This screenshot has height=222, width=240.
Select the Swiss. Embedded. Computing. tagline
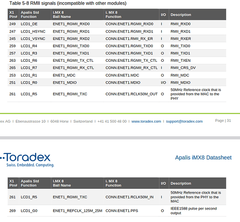30,165
